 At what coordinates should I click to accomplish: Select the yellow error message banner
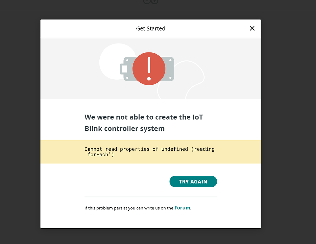coord(151,152)
